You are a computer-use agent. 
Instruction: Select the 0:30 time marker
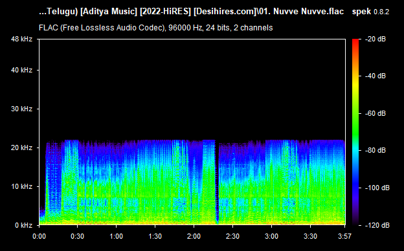coord(77,236)
